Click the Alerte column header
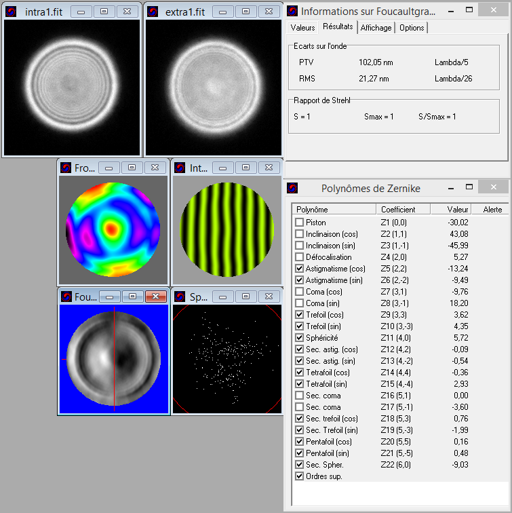This screenshot has height=513, width=512. point(490,210)
